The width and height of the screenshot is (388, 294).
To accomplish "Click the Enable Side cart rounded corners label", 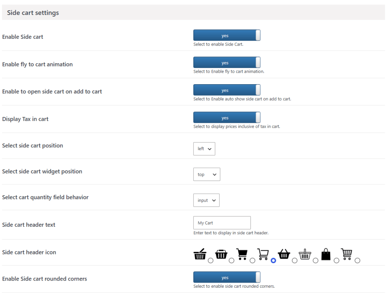I will click(x=44, y=279).
